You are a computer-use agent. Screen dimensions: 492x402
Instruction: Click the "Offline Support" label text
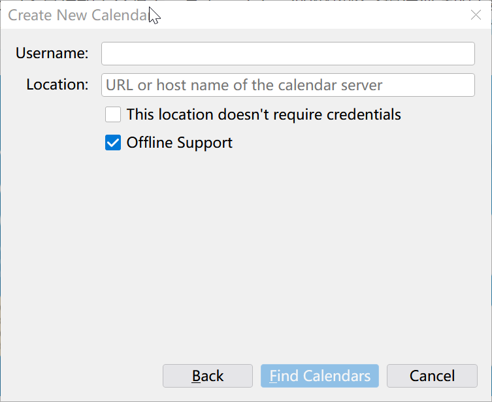[x=180, y=142]
